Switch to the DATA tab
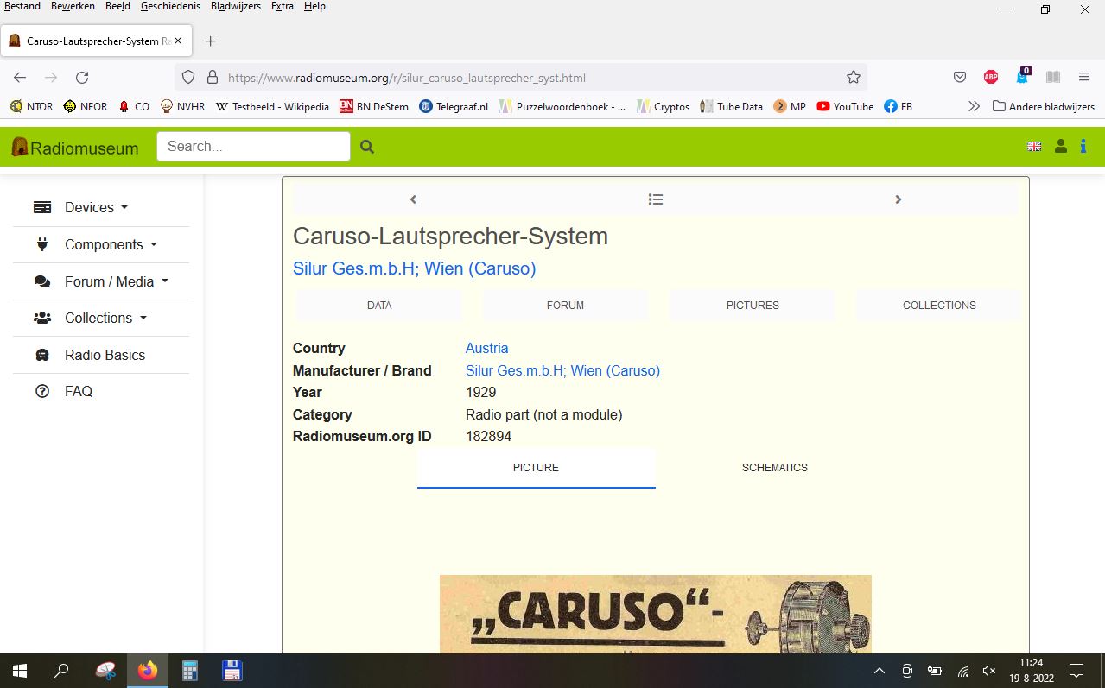The image size is (1105, 688). 379,306
